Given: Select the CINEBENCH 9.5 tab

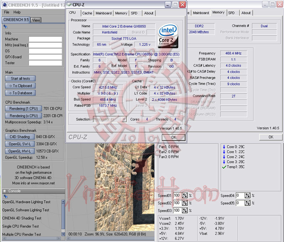Looking at the screenshot, I should coord(16,20).
